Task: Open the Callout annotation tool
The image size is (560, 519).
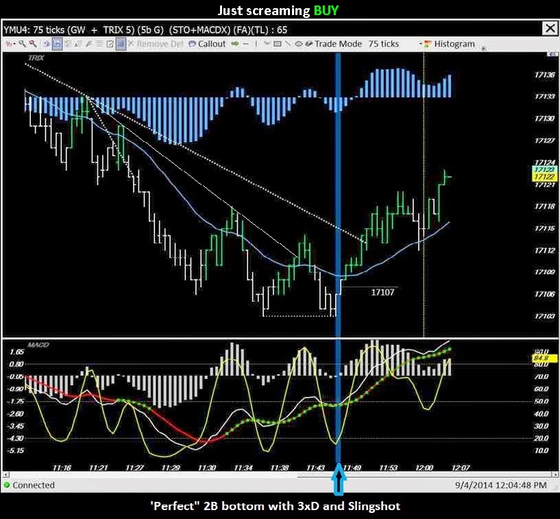Action: [x=204, y=43]
